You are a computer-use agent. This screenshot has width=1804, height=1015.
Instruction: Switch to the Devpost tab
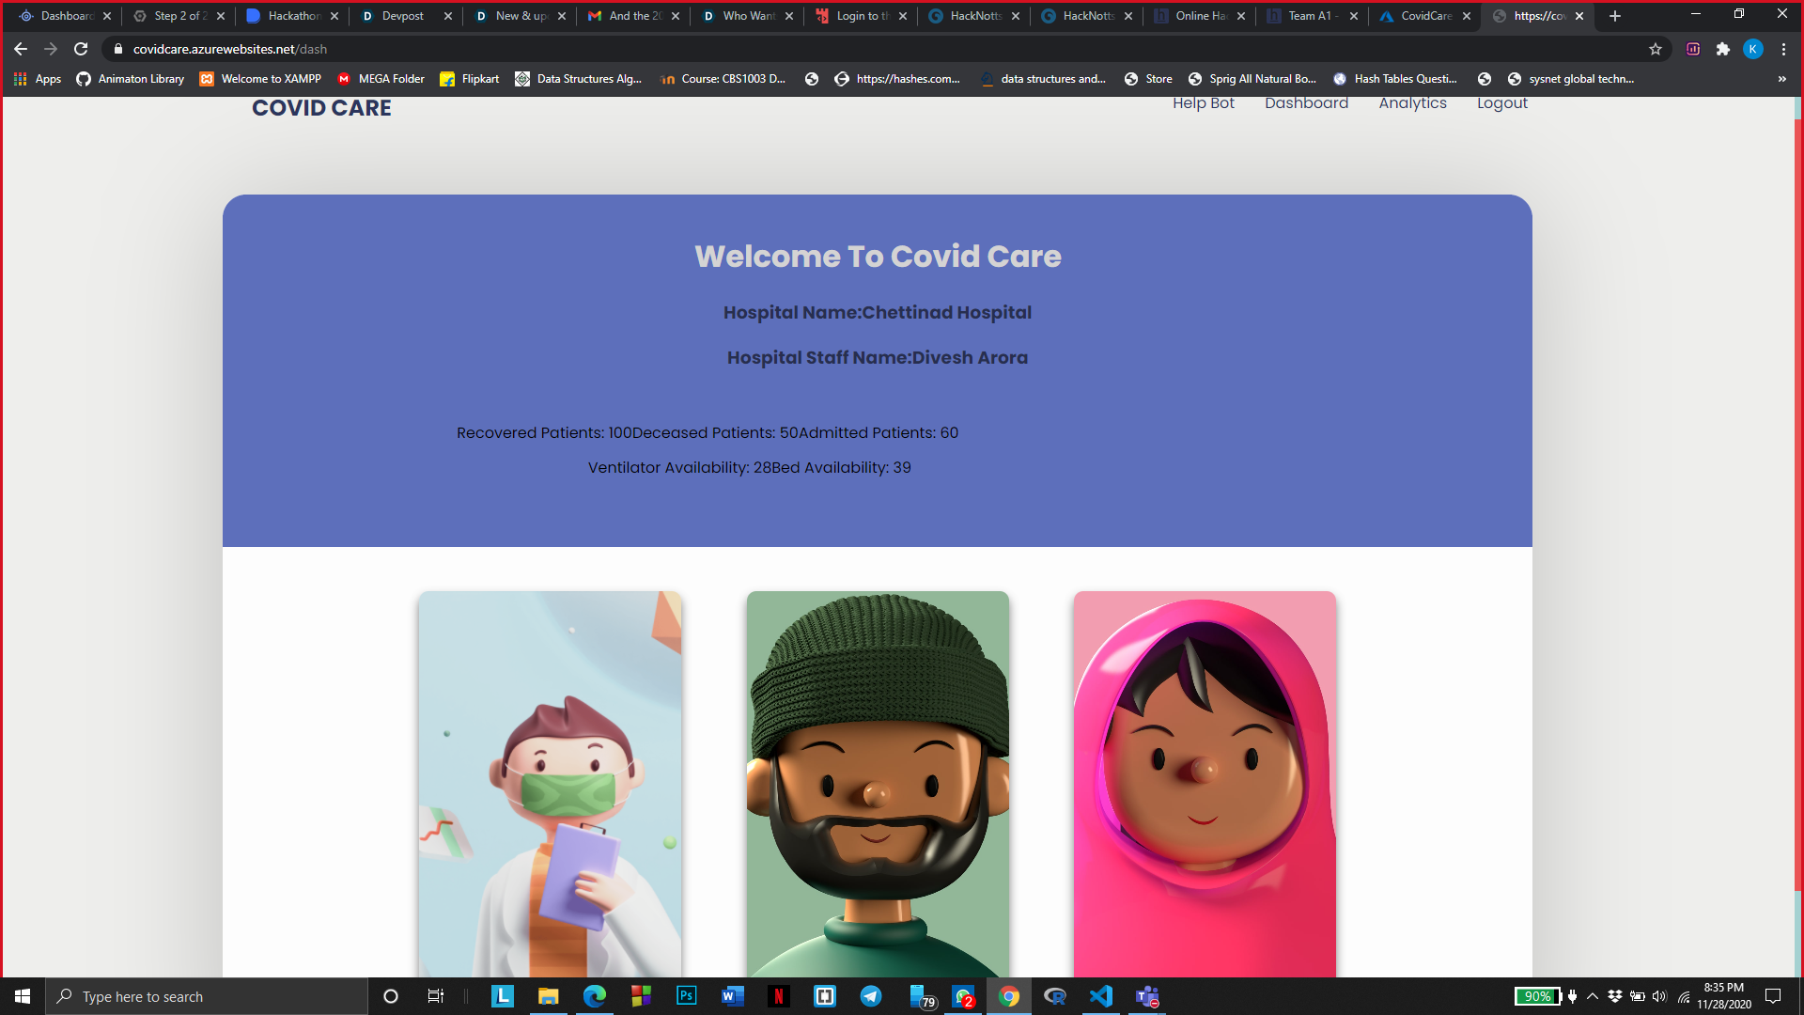[403, 16]
